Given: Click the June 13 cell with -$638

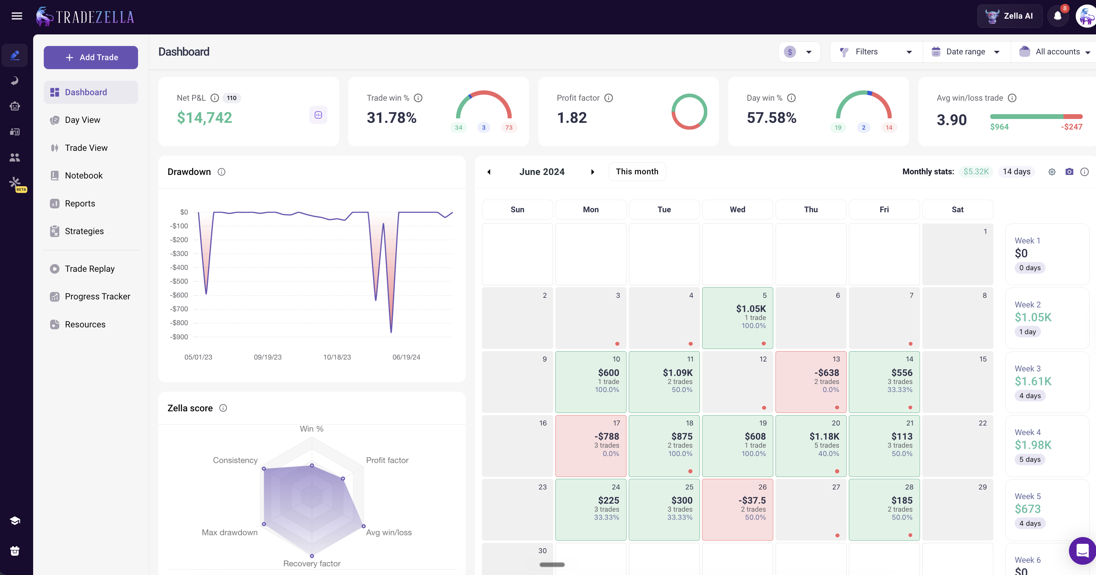Looking at the screenshot, I should click(x=811, y=382).
